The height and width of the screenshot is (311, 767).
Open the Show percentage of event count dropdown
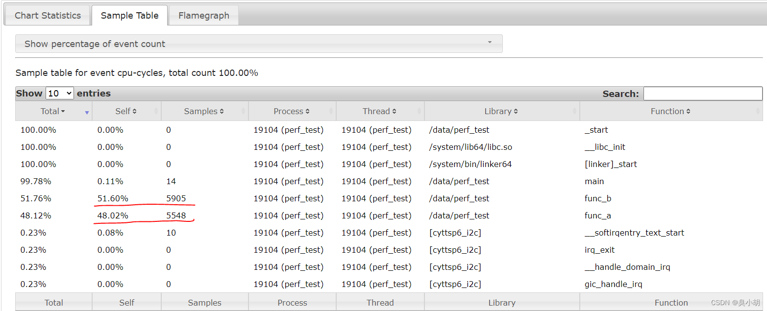click(x=259, y=44)
